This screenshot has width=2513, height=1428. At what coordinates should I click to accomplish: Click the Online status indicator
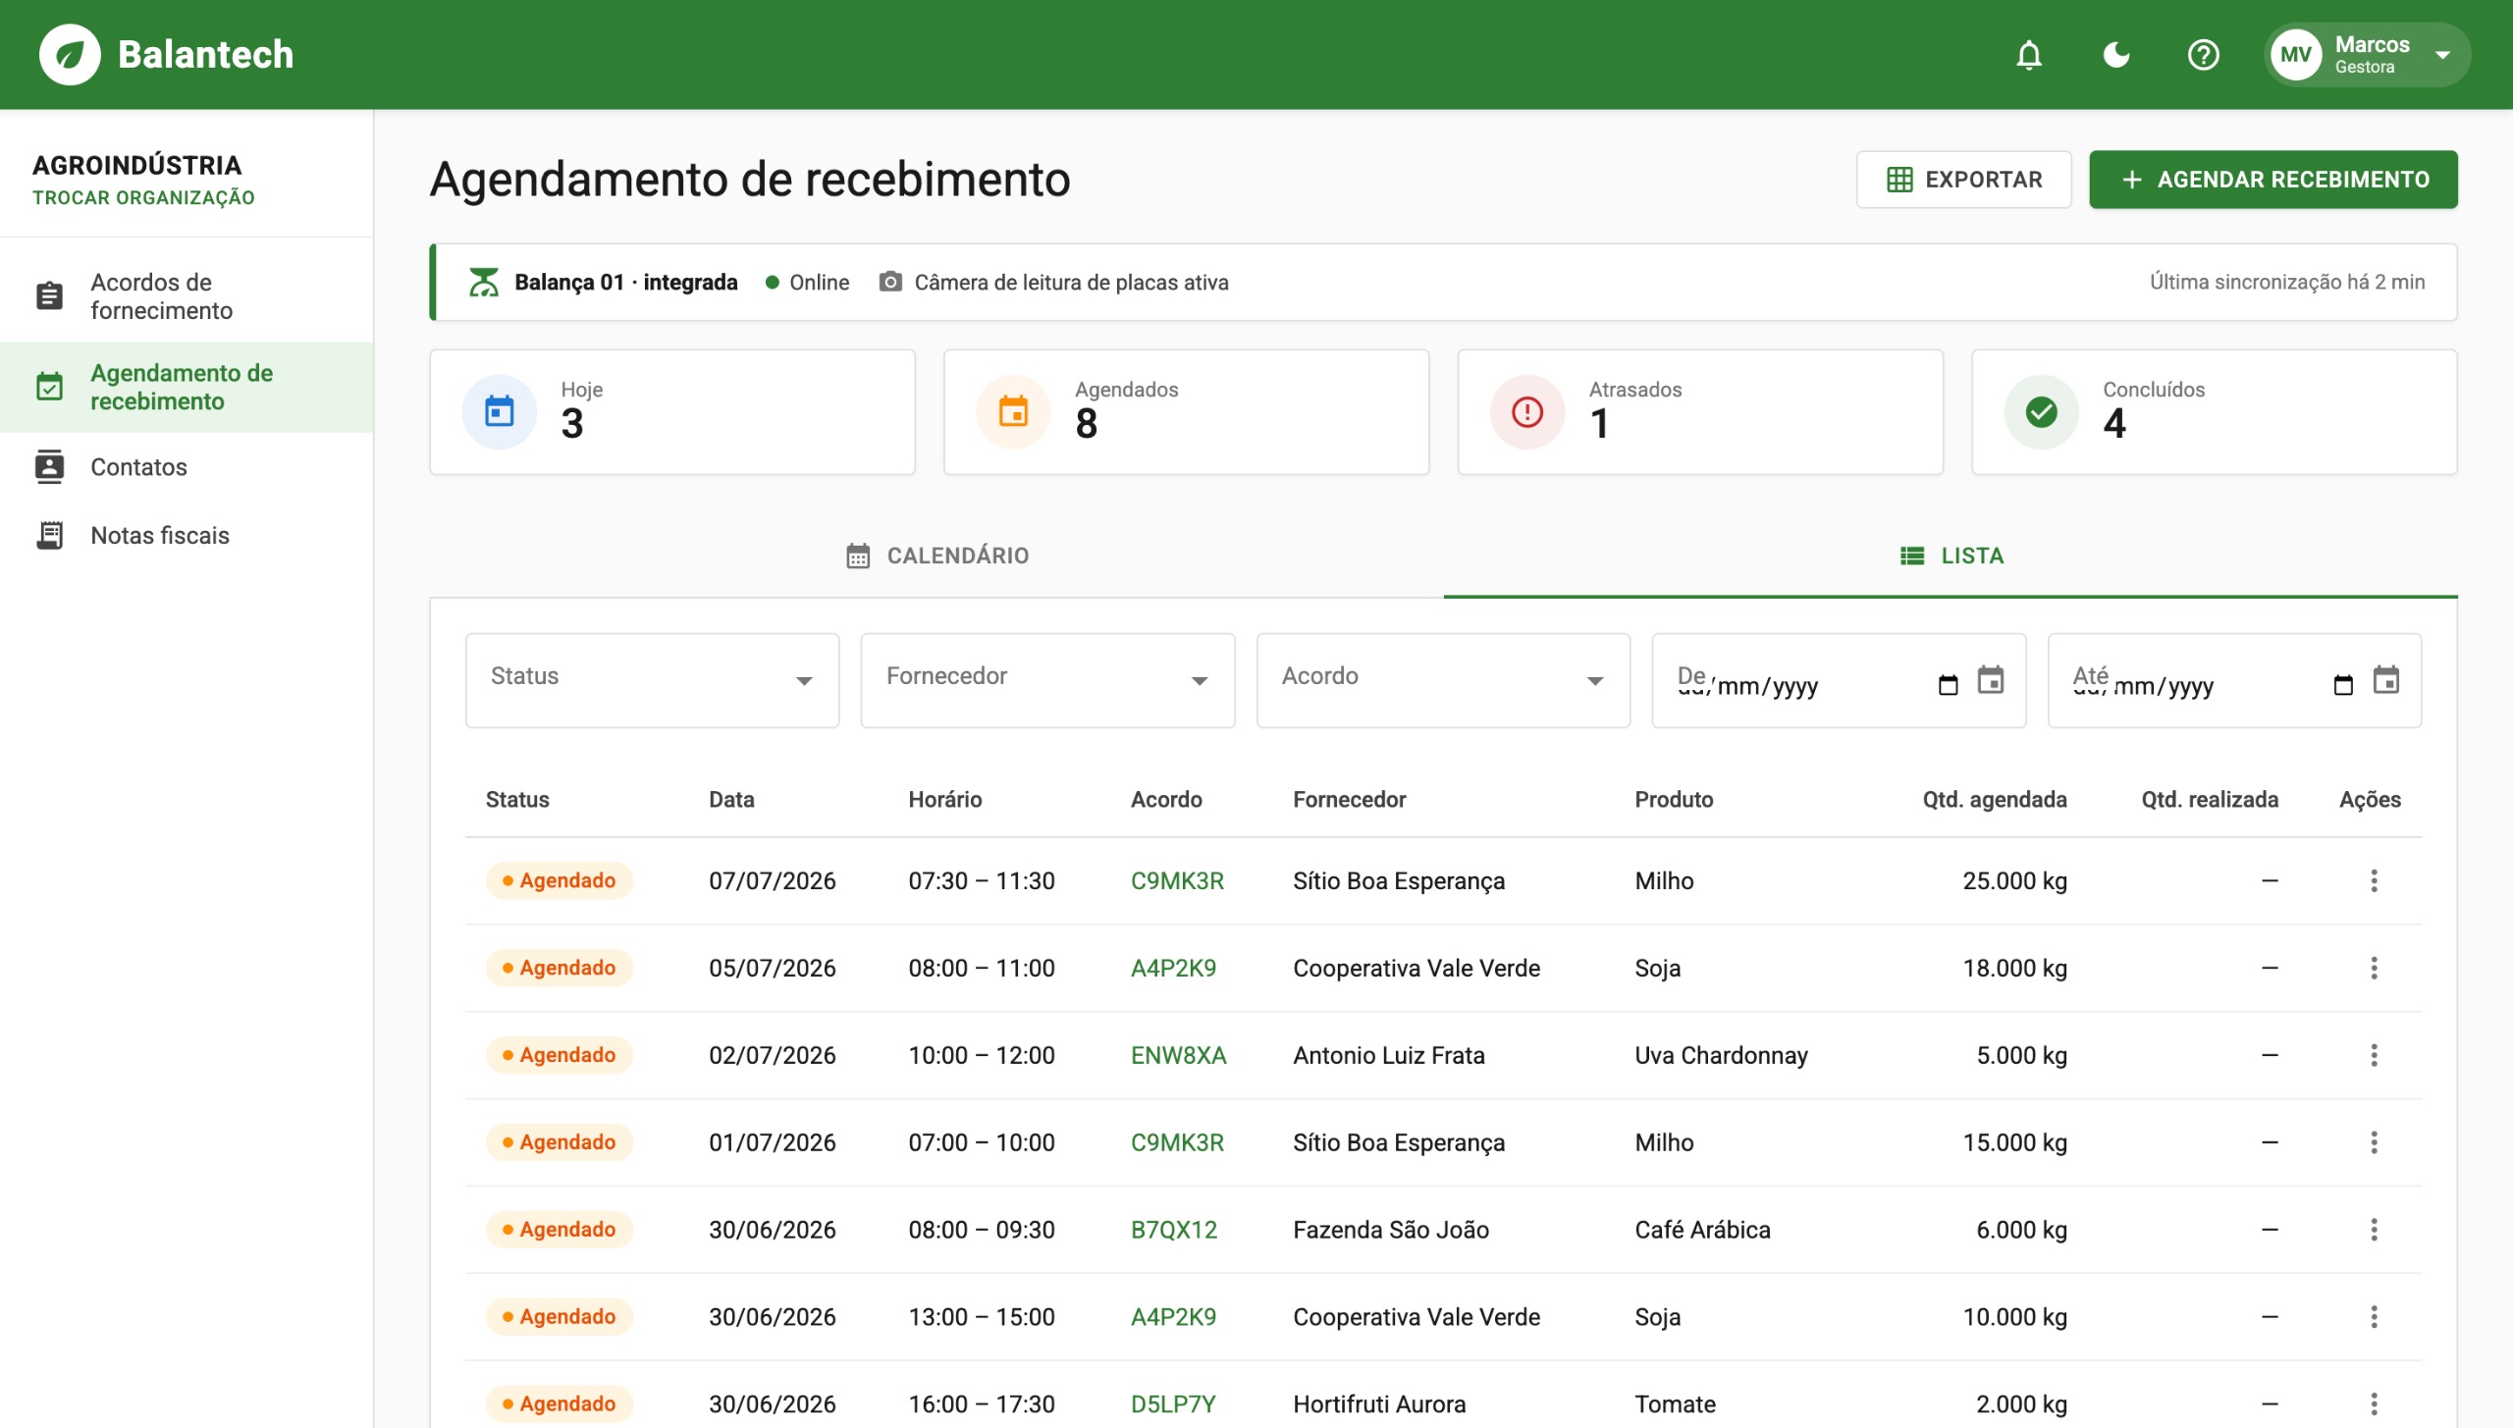(807, 283)
